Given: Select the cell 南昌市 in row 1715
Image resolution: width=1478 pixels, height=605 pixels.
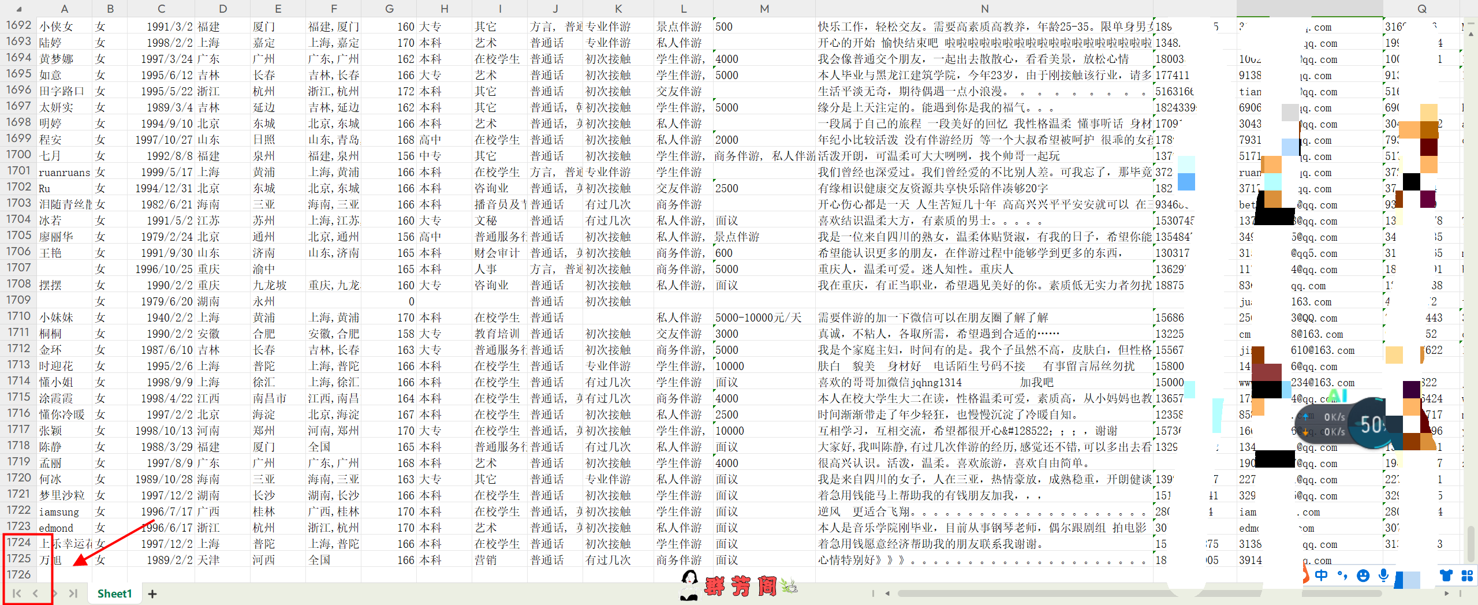Looking at the screenshot, I should (278, 398).
